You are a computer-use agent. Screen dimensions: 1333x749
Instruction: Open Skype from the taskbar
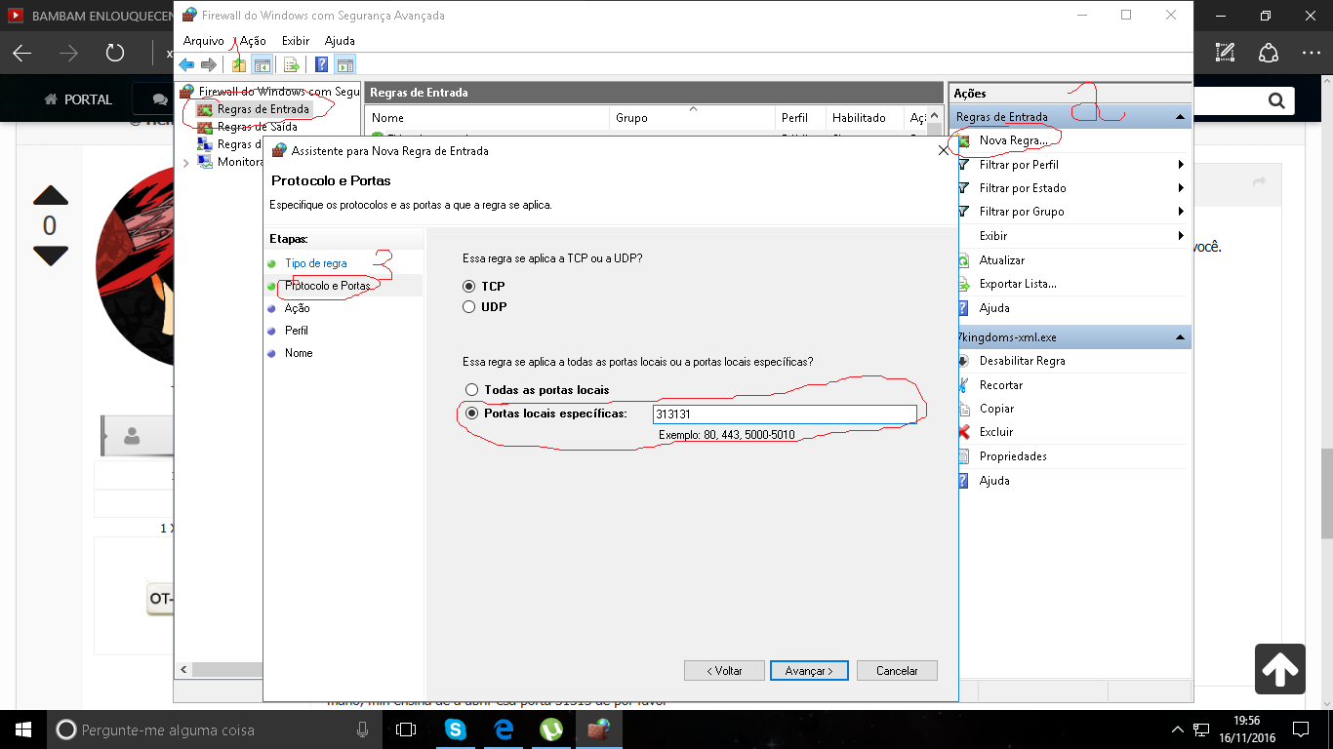click(x=456, y=729)
